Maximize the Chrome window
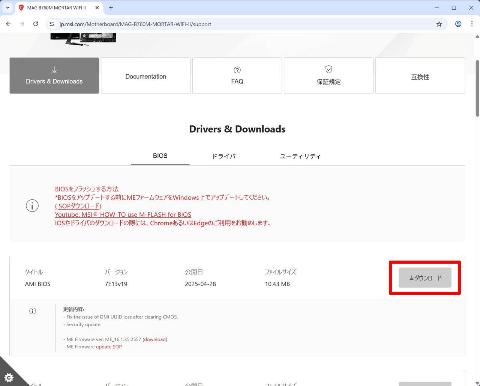The image size is (480, 386). (x=454, y=8)
